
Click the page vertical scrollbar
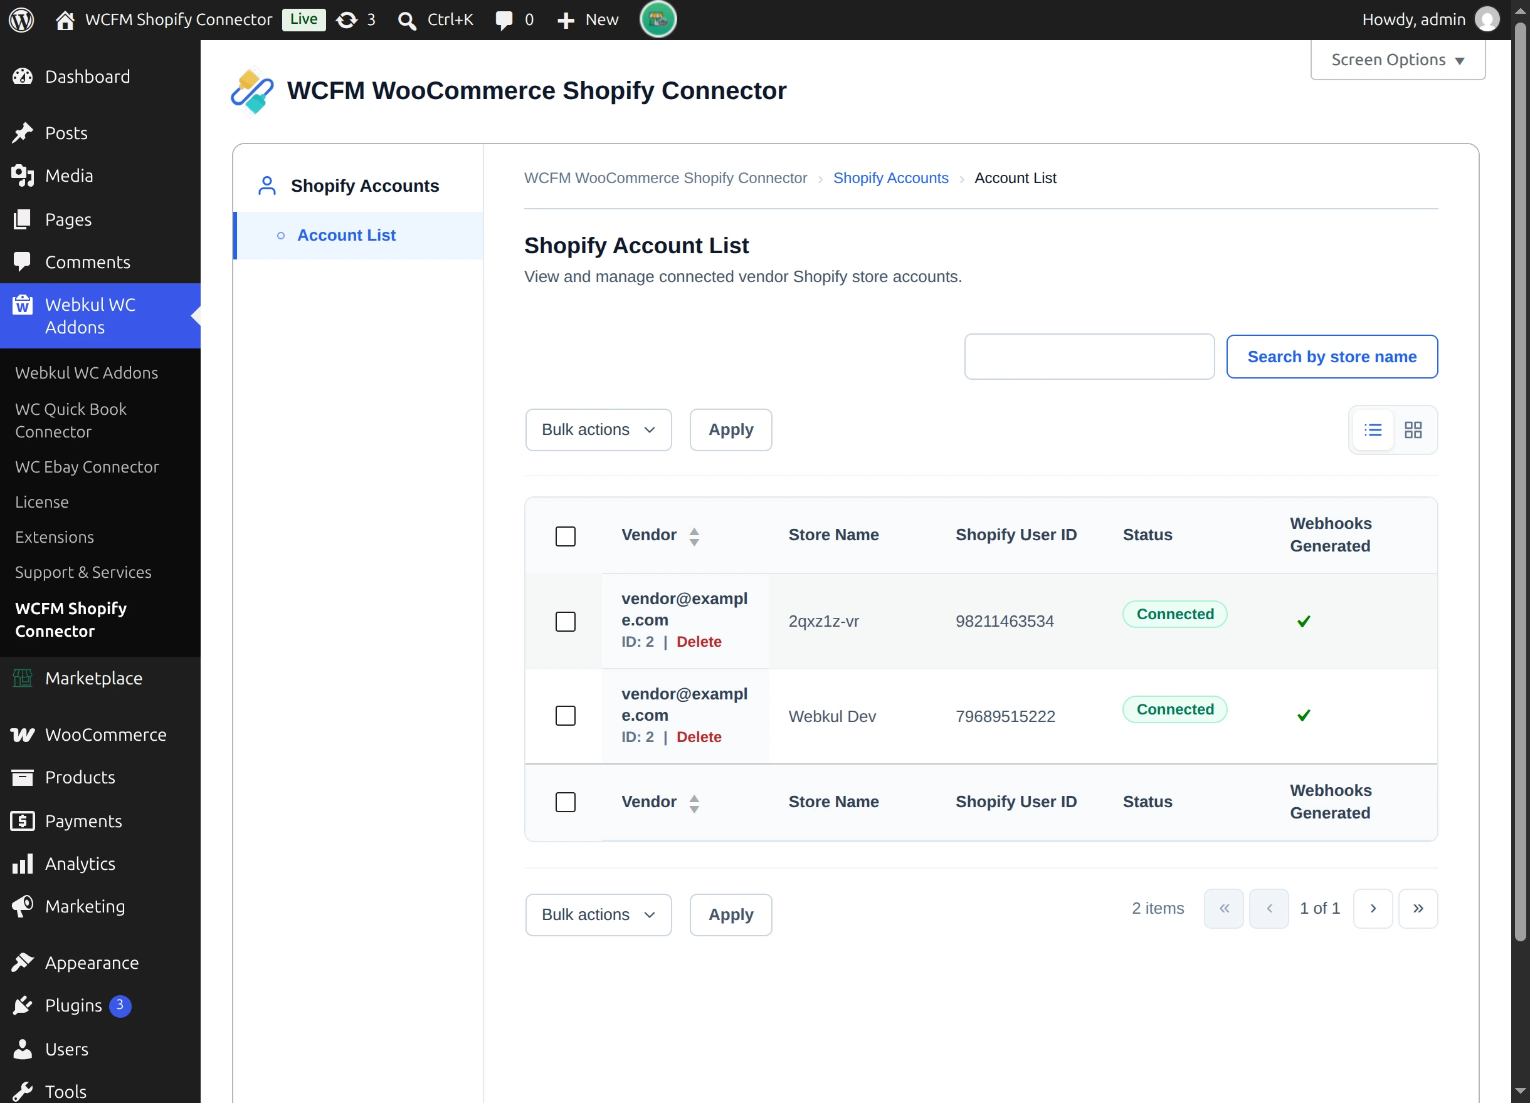pos(1520,482)
